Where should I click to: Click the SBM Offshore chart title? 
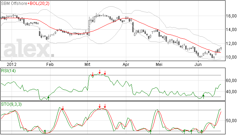pyautogui.click(x=14, y=3)
